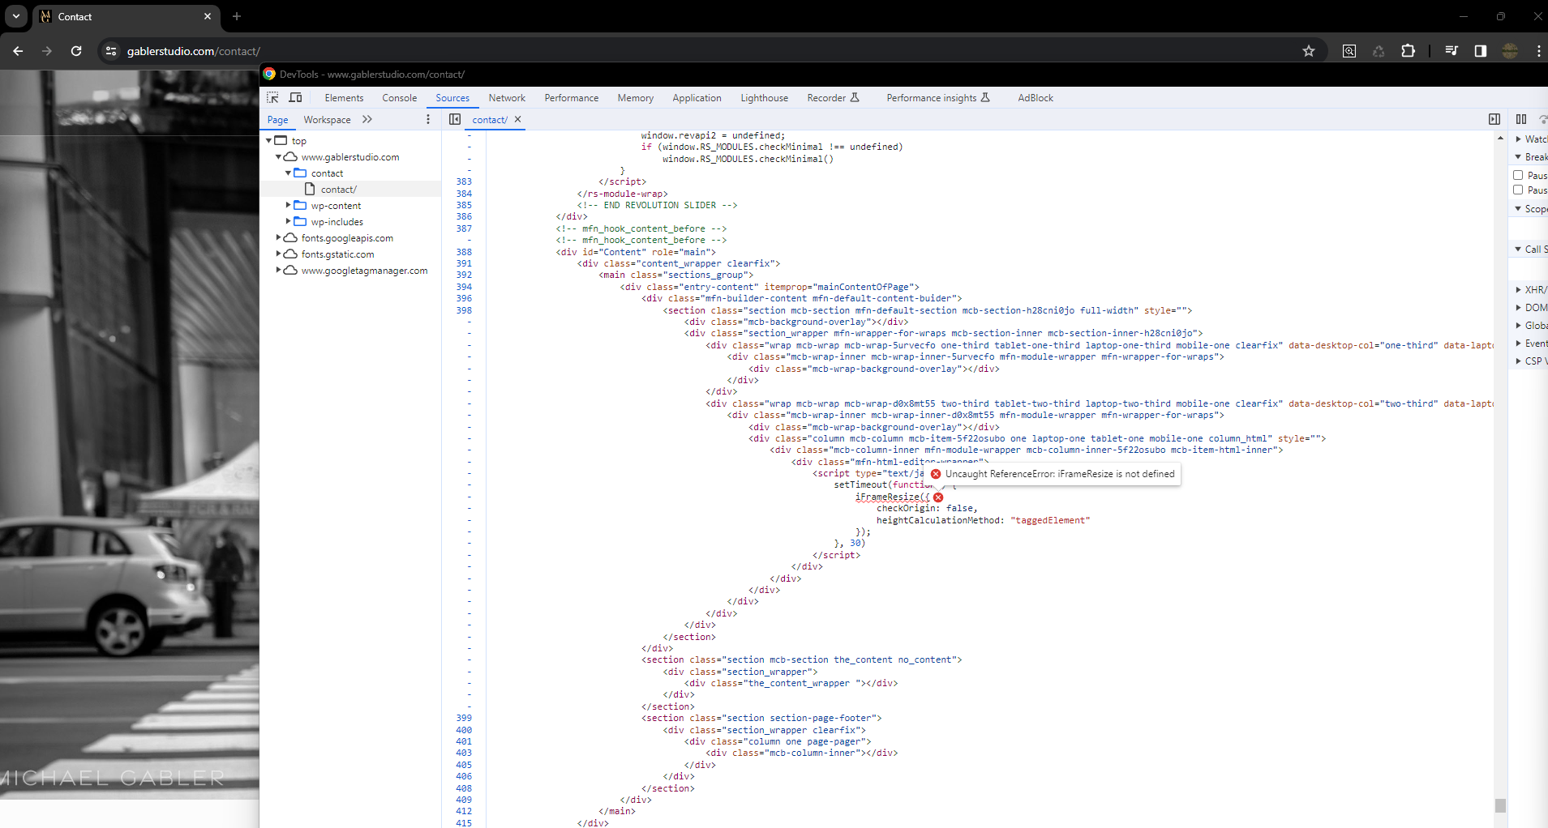The width and height of the screenshot is (1548, 828).
Task: Open the Extensions puzzle icon
Action: click(1408, 51)
